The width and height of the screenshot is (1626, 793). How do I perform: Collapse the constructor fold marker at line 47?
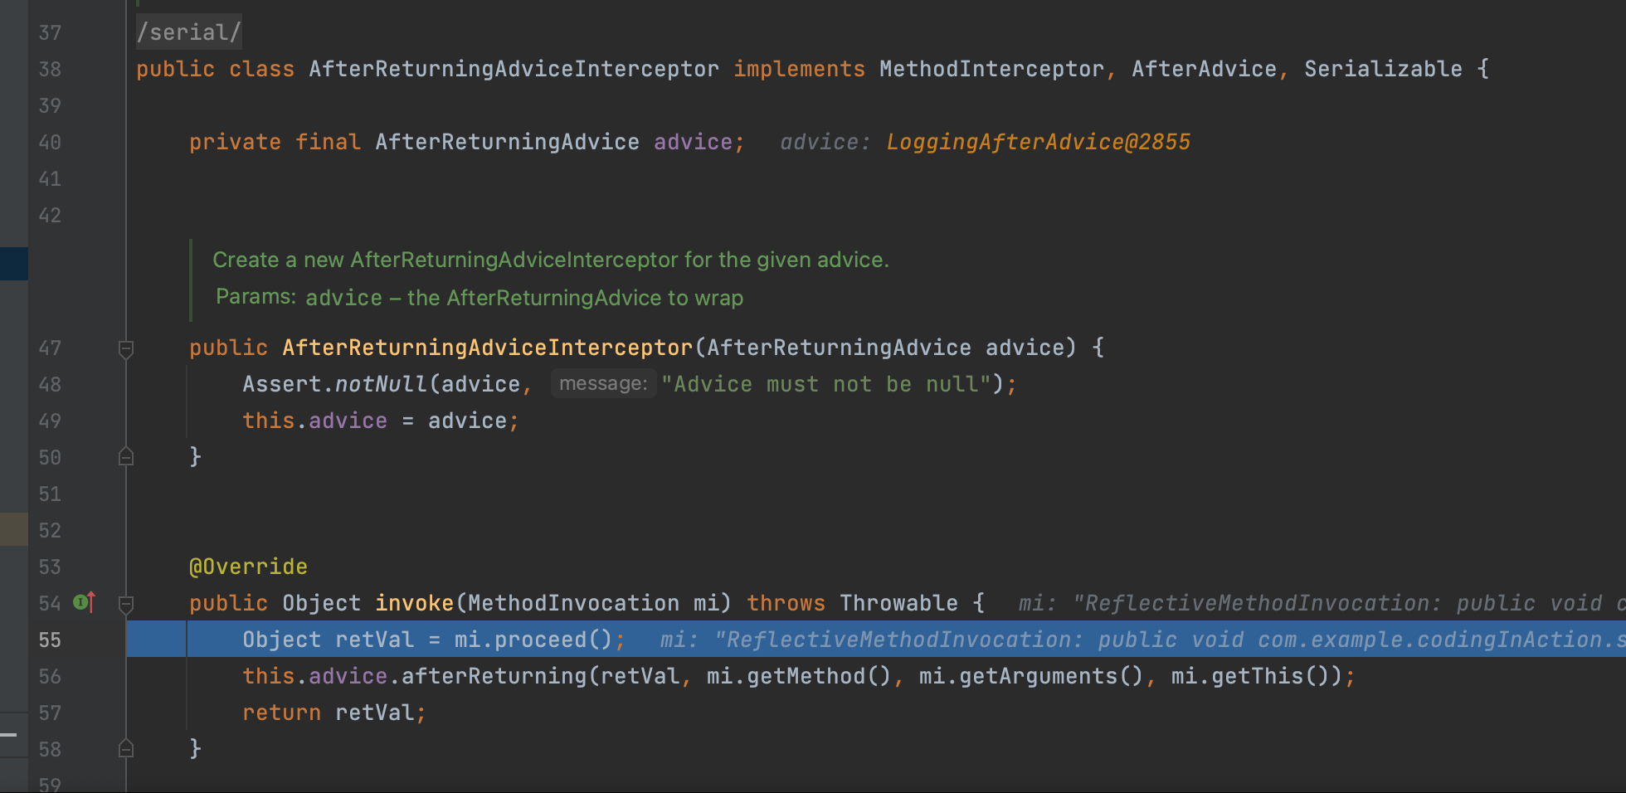tap(126, 348)
